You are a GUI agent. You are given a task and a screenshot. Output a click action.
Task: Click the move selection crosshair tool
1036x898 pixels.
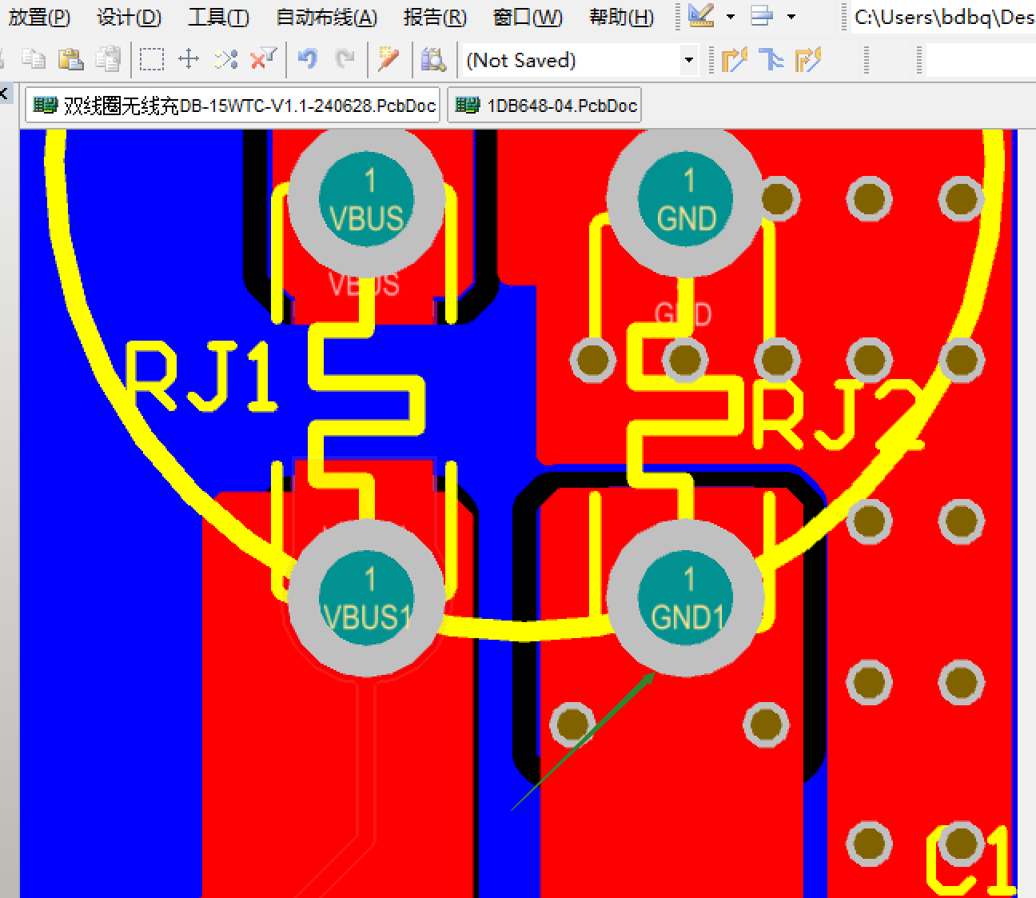pos(189,59)
